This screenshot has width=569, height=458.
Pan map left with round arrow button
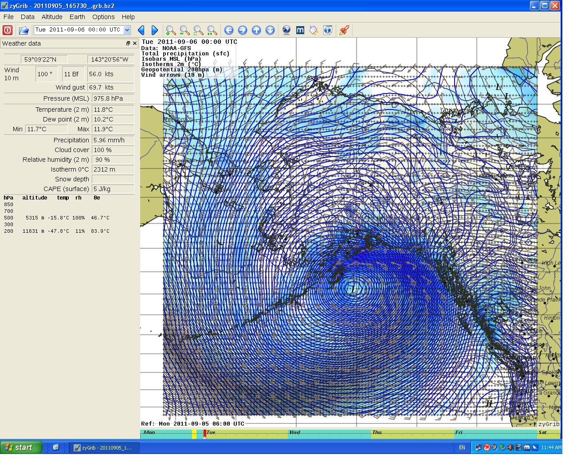point(229,30)
